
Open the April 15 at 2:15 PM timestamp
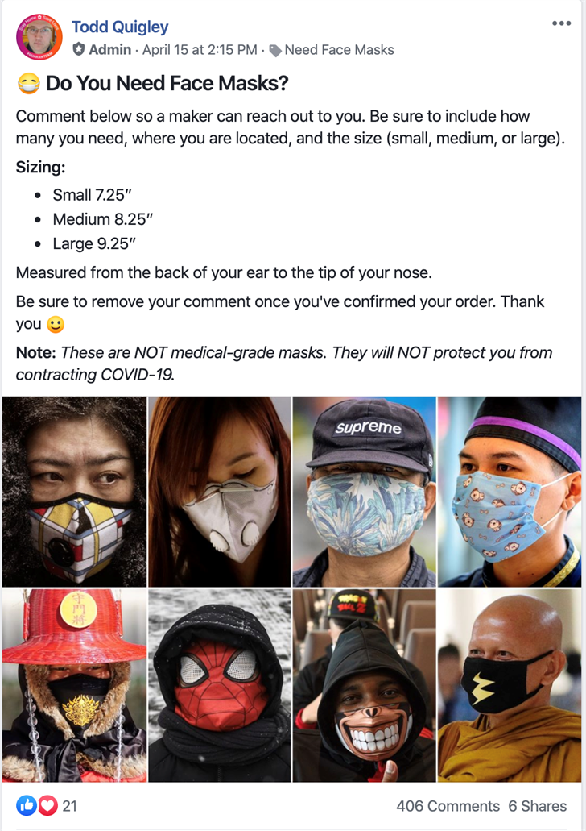[200, 50]
